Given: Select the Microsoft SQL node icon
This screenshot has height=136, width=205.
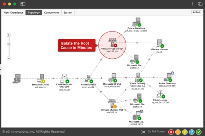Looking at the screenshot, I should point(137,115).
